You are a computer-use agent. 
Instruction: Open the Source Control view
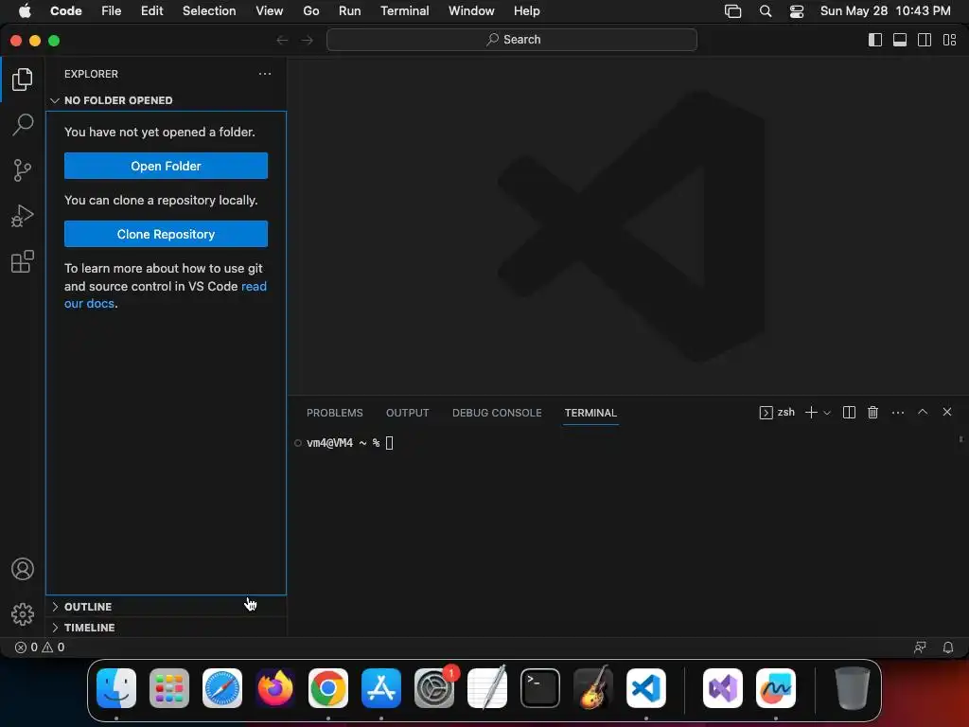[x=23, y=170]
